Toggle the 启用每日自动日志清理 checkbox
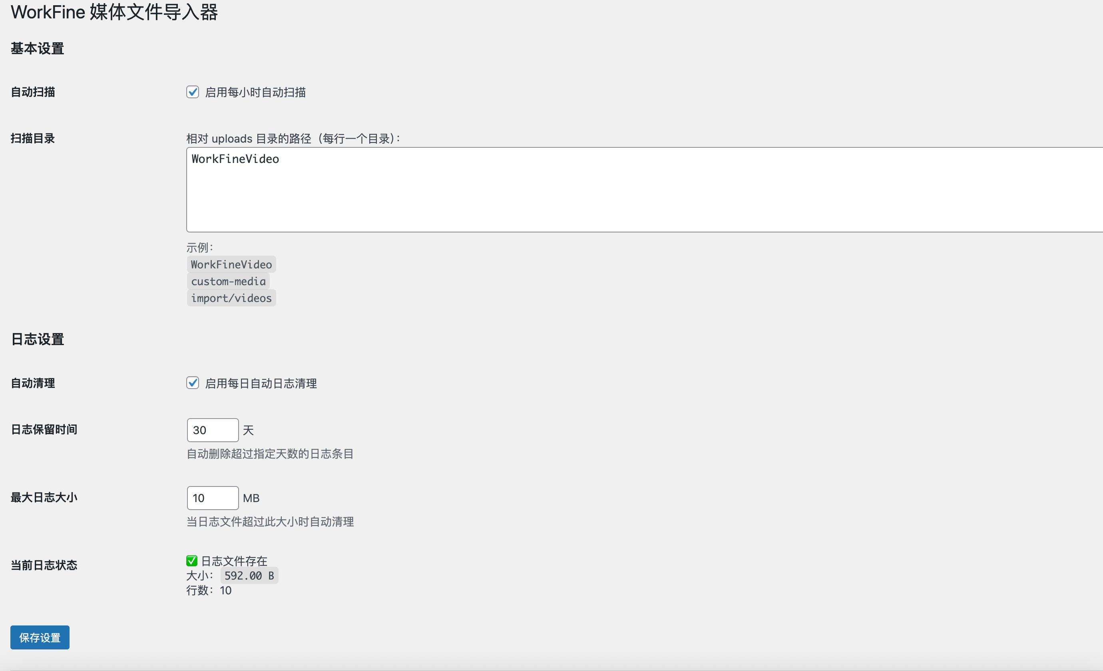Screen dimensions: 1103x671 point(193,383)
